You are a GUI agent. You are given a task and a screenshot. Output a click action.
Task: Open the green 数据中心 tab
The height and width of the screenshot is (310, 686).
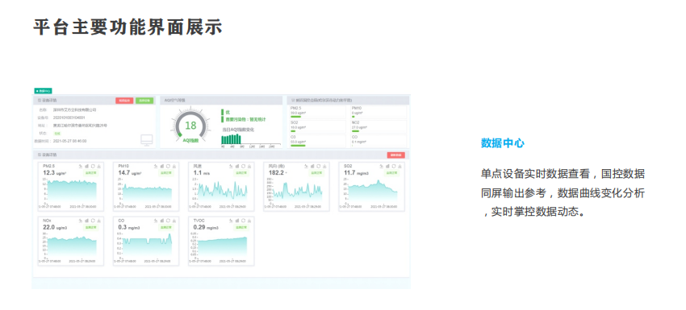44,91
